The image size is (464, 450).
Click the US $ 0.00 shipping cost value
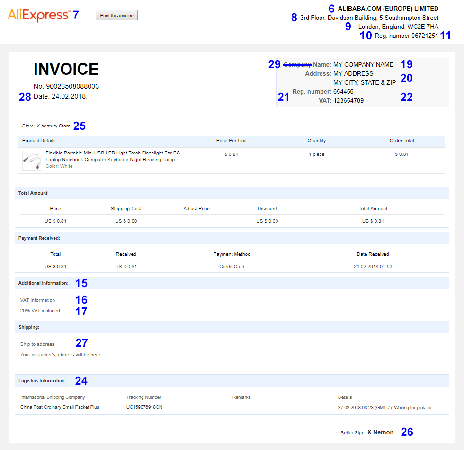[126, 221]
